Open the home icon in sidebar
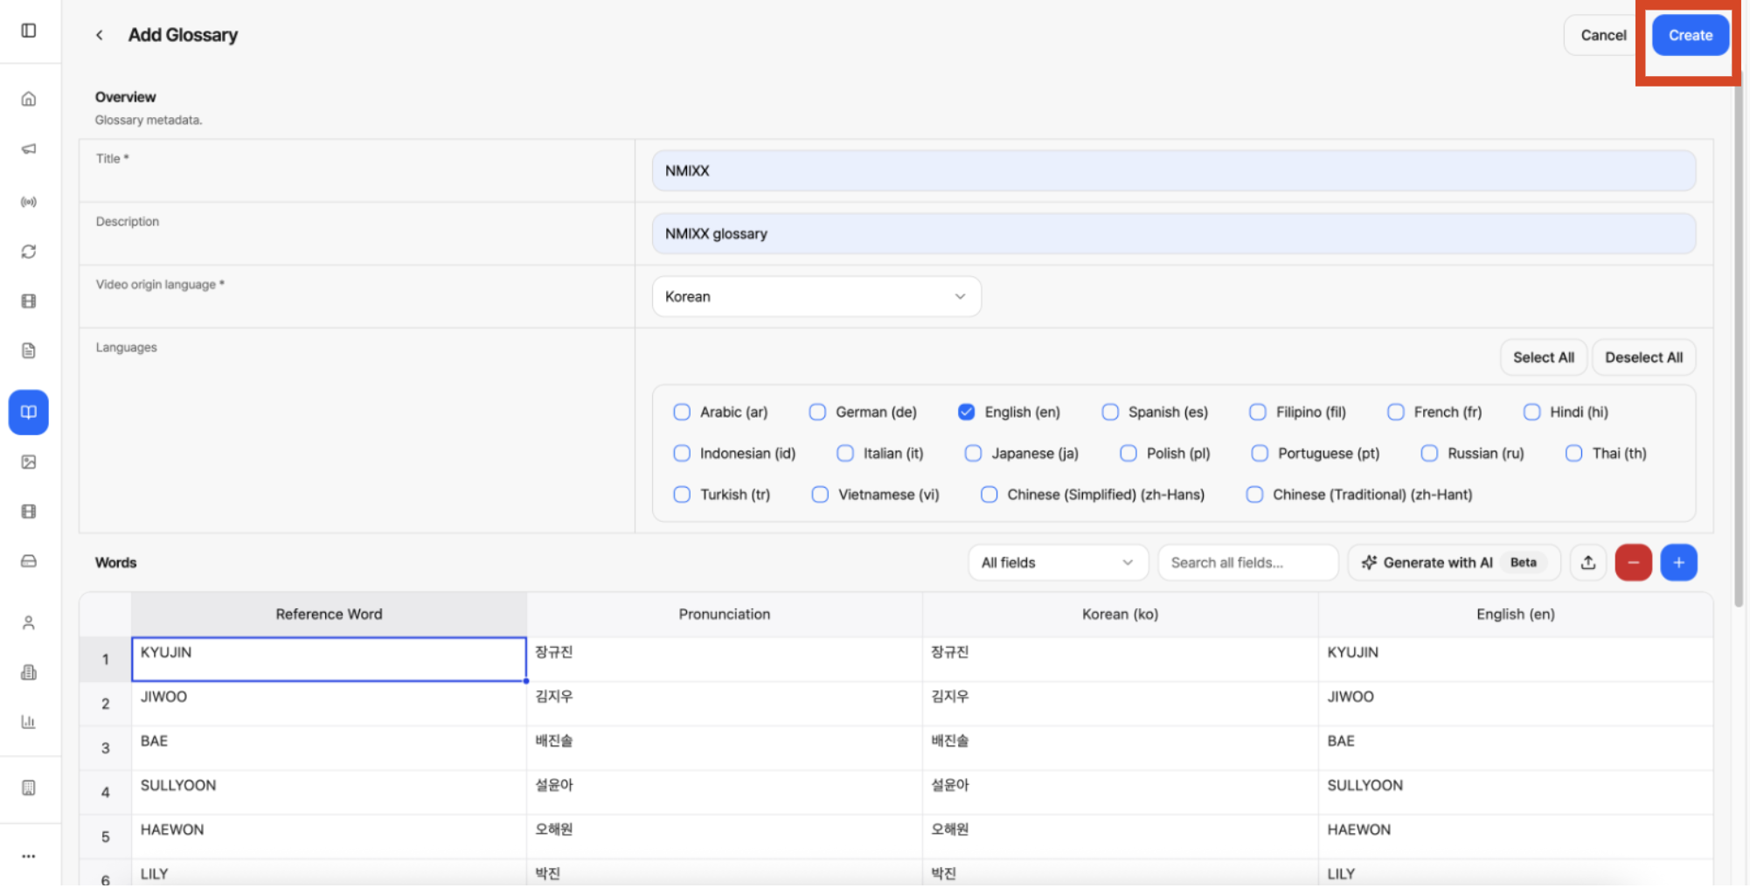Viewport: 1750px width, 888px height. 29,99
